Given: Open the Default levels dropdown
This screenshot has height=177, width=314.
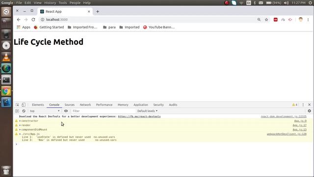Looking at the screenshot, I should 147,111.
